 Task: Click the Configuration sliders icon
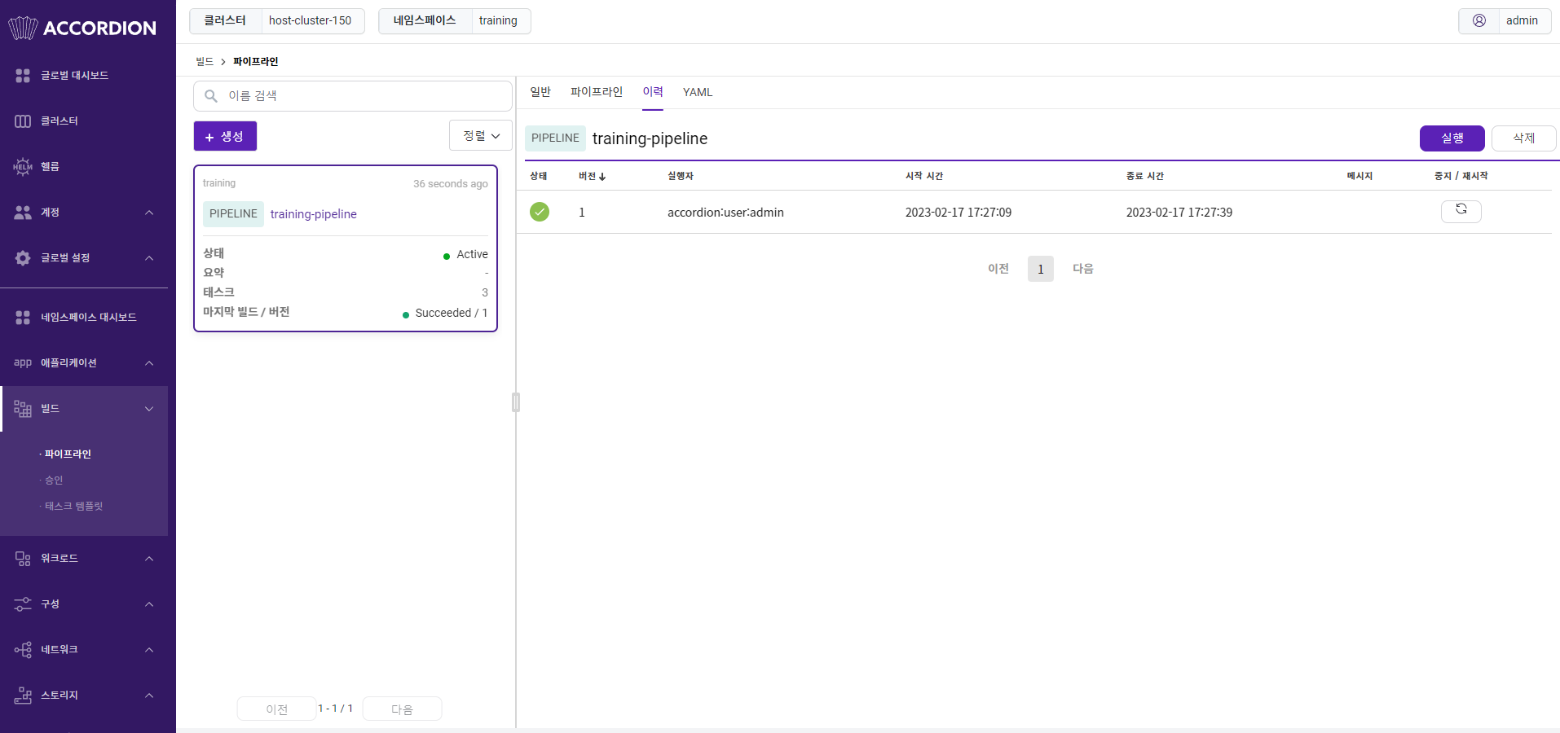point(23,604)
